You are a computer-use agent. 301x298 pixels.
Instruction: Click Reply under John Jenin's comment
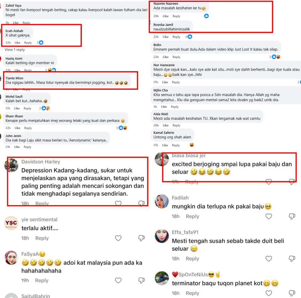[x=28, y=147]
